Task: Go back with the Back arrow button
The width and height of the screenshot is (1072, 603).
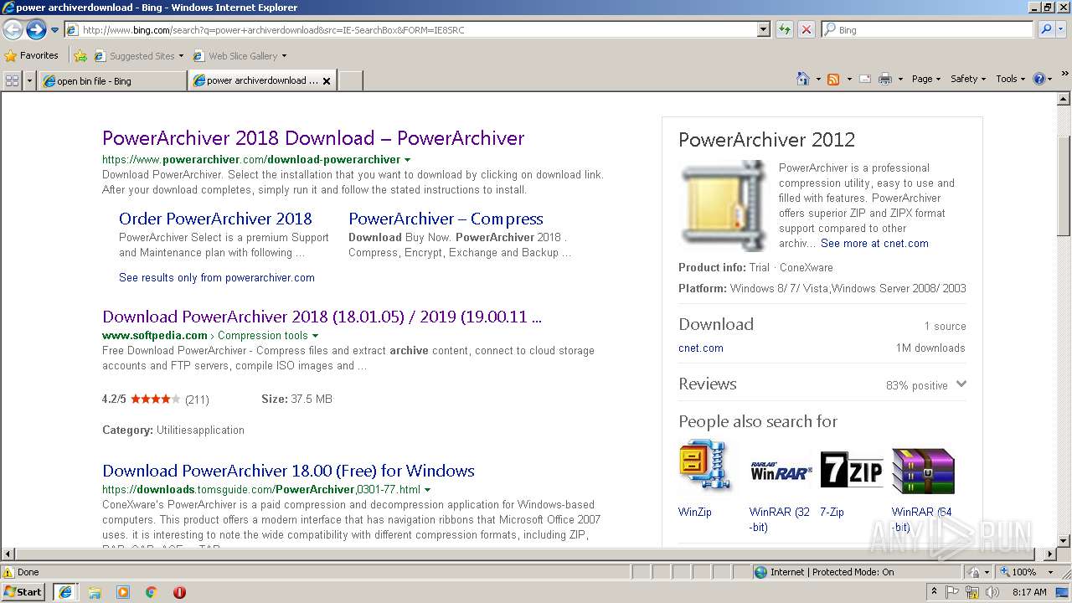Action: (13, 29)
